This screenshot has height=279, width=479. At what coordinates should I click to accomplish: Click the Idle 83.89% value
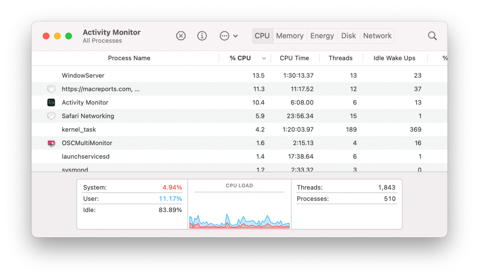click(x=170, y=210)
